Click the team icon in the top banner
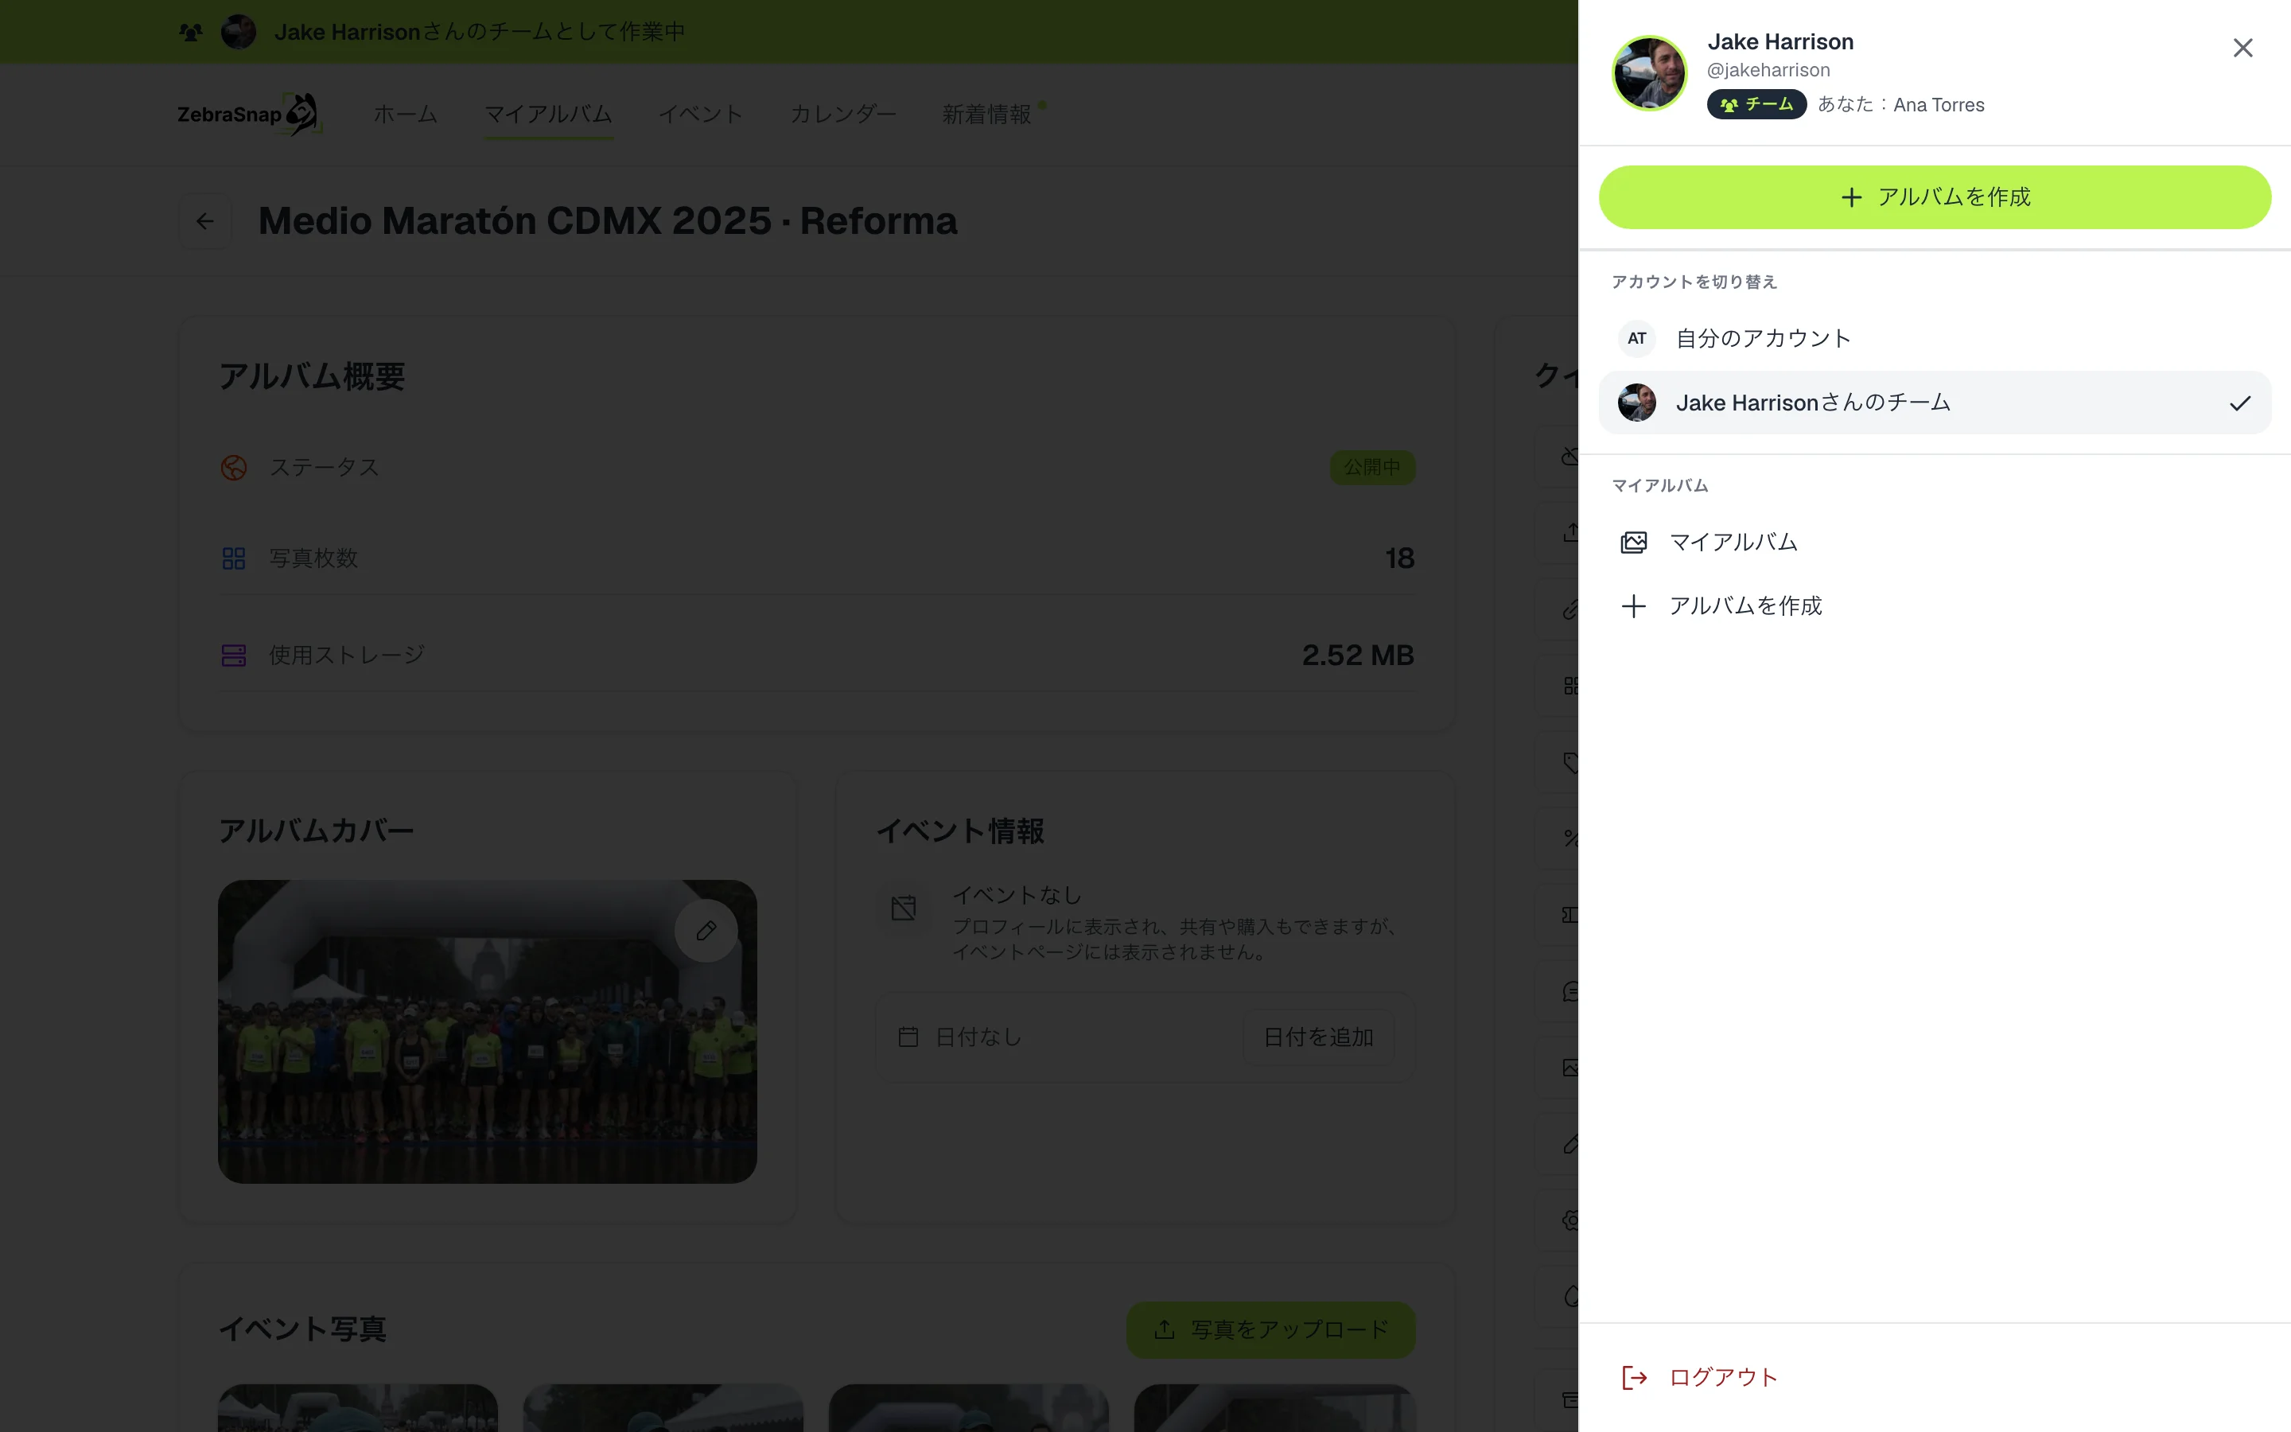 (190, 32)
